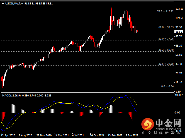Select the 50.0 = 77.06 retracement line label
Viewport: 185px width, 138px height.
point(166,39)
